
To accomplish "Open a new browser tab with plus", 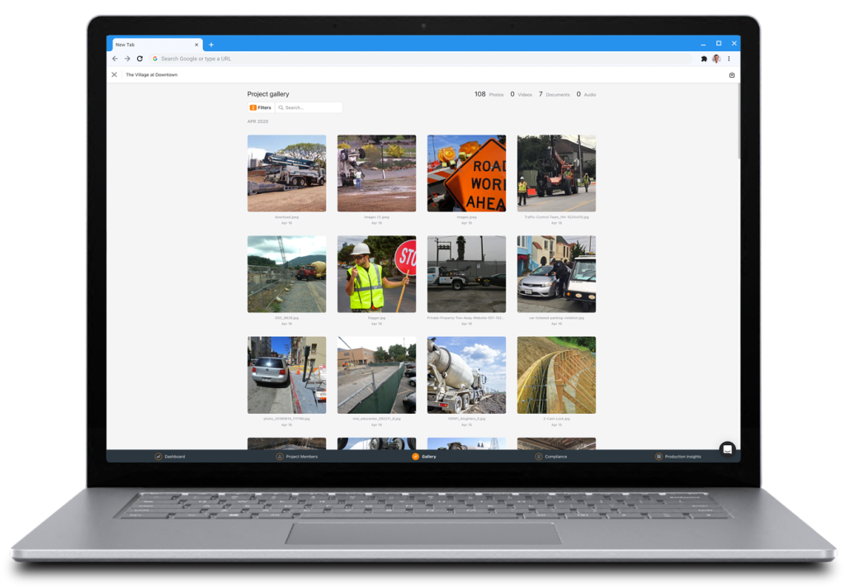I will pyautogui.click(x=211, y=45).
